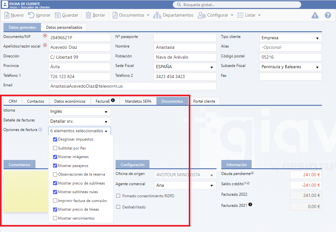Screen dimensions: 336x232
Task: Open the Portal cliente tab
Action: [x=204, y=101]
